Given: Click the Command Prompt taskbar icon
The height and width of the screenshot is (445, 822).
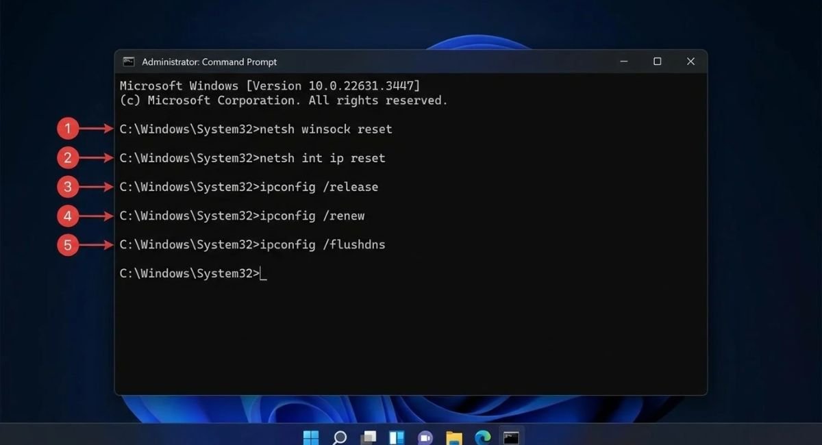Looking at the screenshot, I should coord(511,437).
